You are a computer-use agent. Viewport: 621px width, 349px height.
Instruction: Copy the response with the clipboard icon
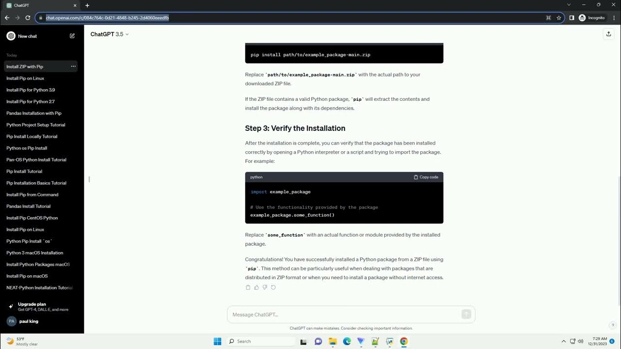coord(248,287)
